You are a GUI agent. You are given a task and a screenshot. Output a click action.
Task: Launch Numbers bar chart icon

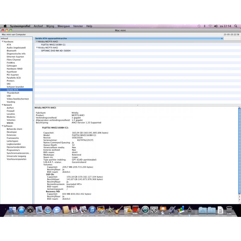180,210
